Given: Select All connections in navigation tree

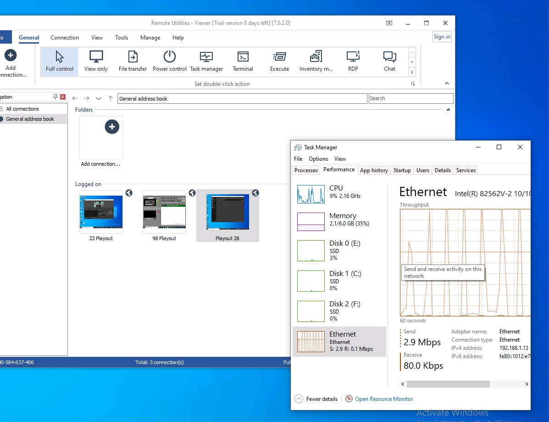Looking at the screenshot, I should pos(22,109).
